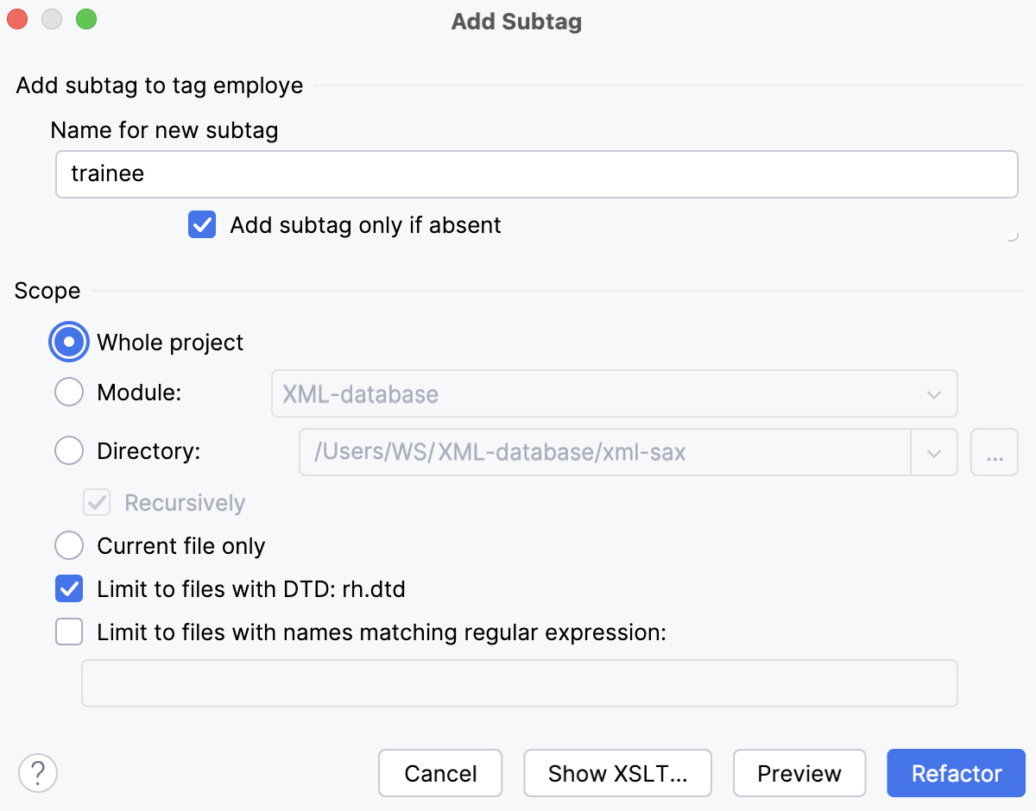Pick the Directory scope option
The width and height of the screenshot is (1036, 811).
coord(68,450)
